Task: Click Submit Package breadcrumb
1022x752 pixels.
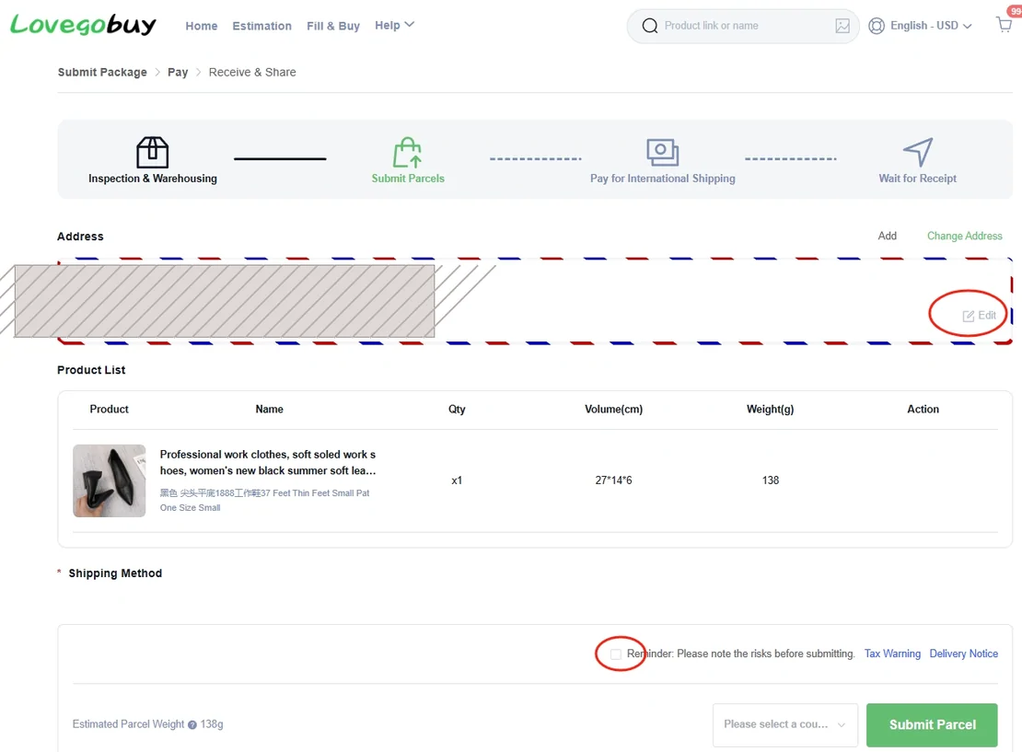Action: [x=102, y=73]
